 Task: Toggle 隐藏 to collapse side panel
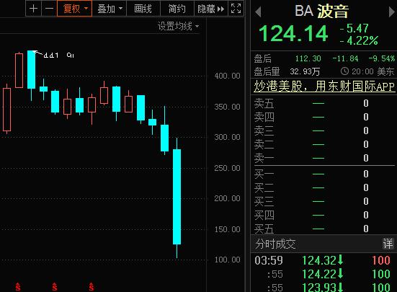click(x=211, y=9)
